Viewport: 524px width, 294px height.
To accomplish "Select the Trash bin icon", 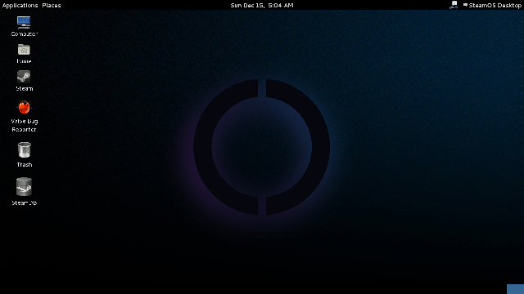I will click(24, 149).
